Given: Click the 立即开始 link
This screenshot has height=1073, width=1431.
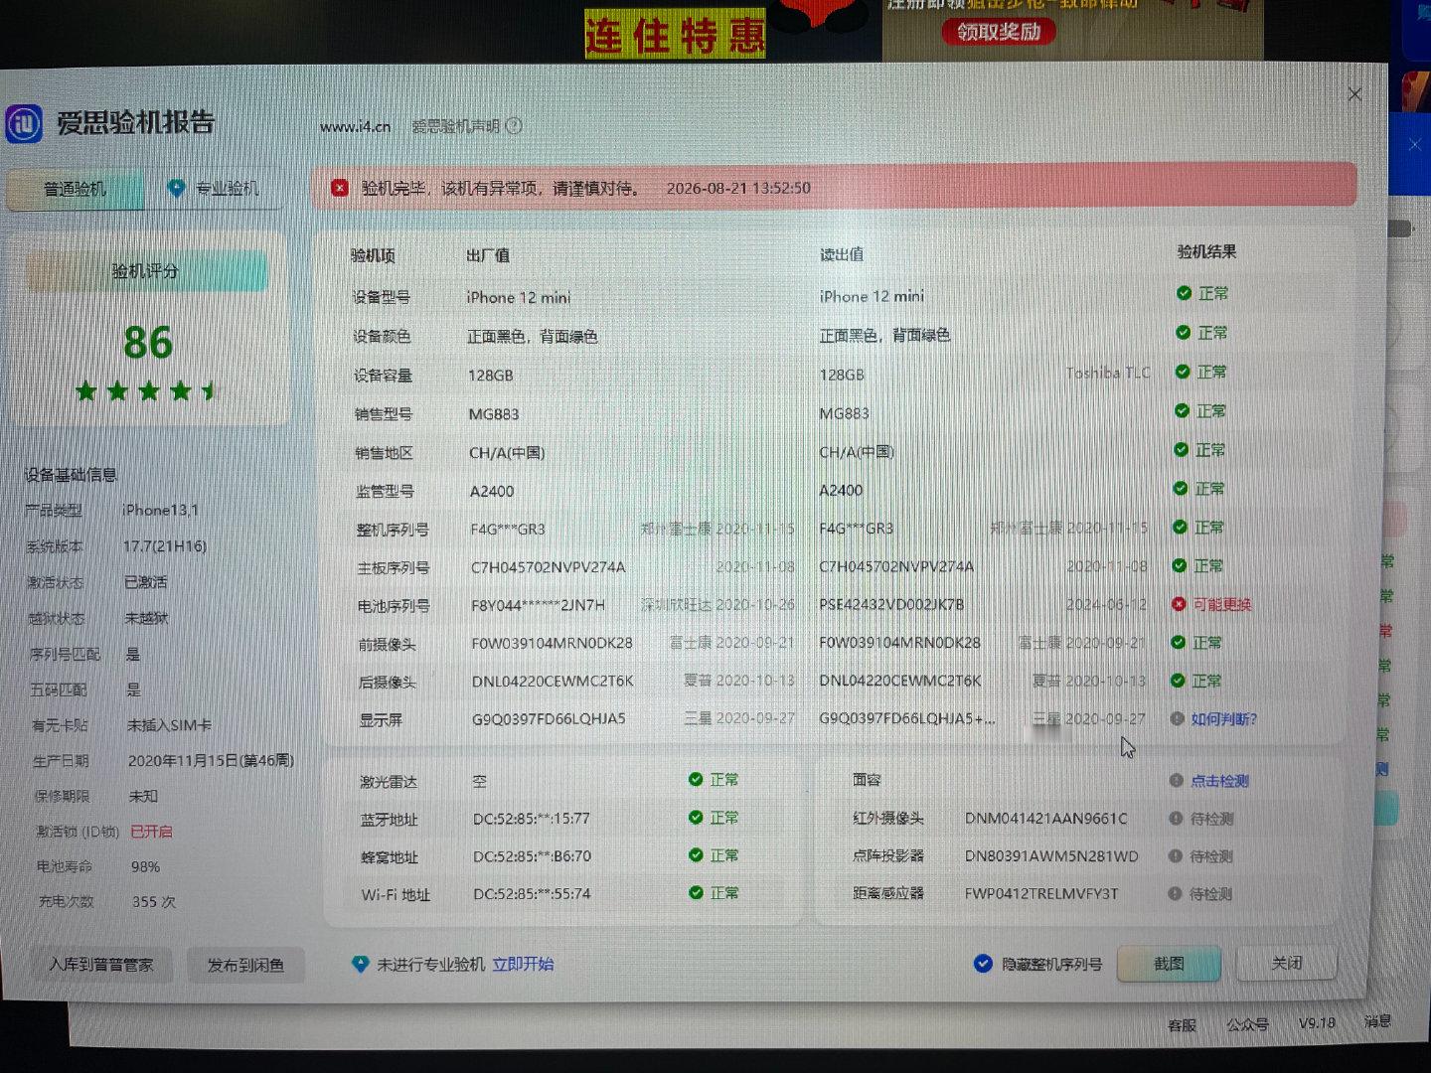Looking at the screenshot, I should point(524,965).
